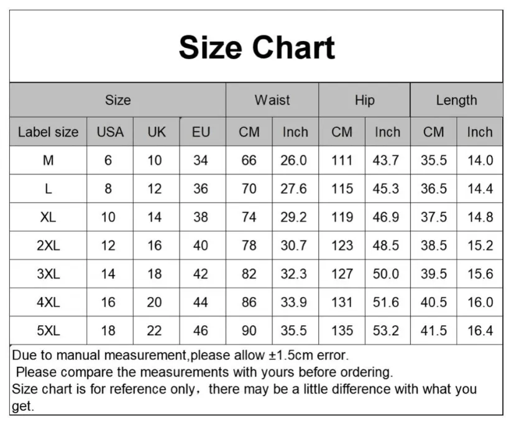Click the 4XL label size cell
514x447 pixels.
pyautogui.click(x=48, y=302)
